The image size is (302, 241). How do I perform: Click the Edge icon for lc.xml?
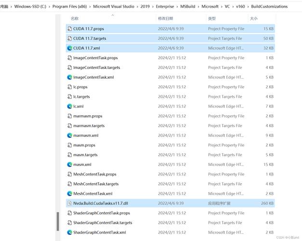coord(69,107)
